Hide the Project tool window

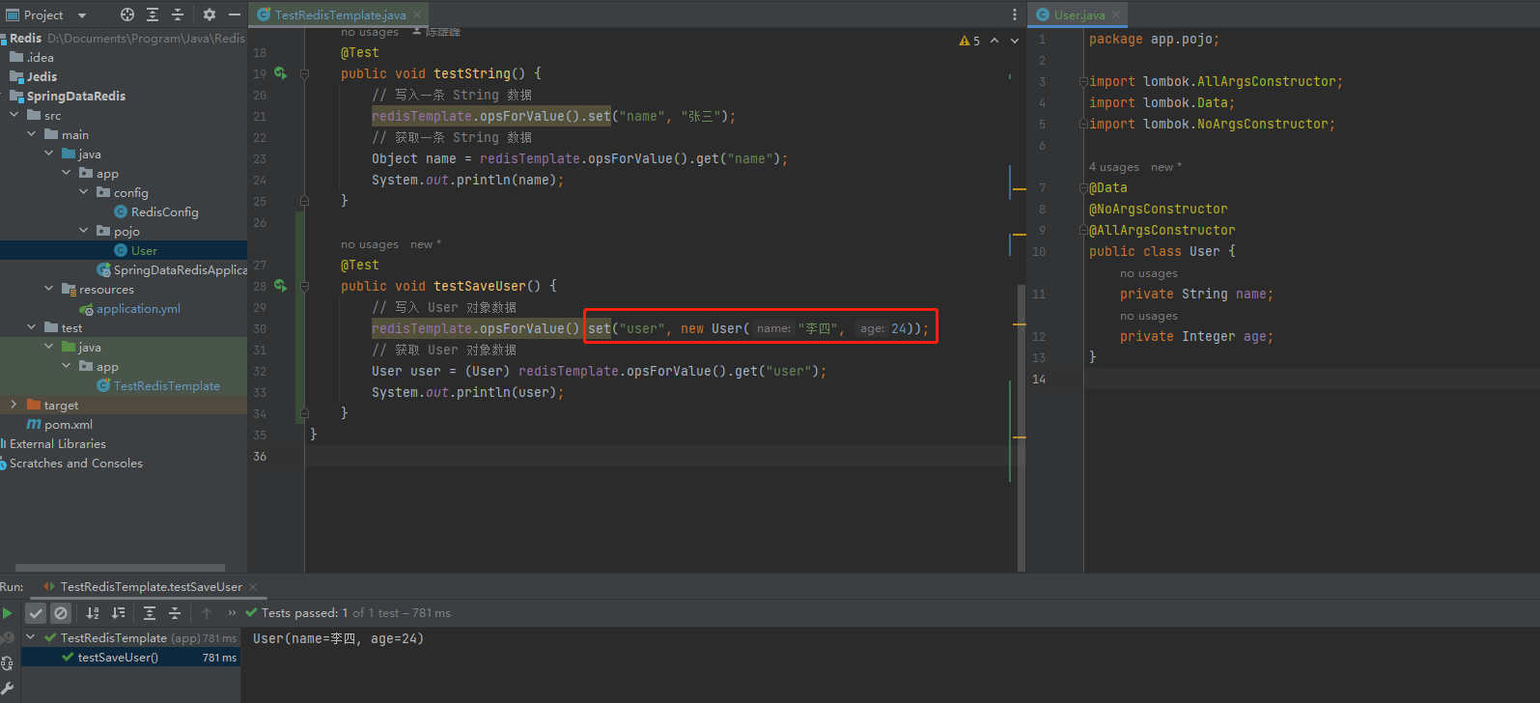click(x=235, y=14)
